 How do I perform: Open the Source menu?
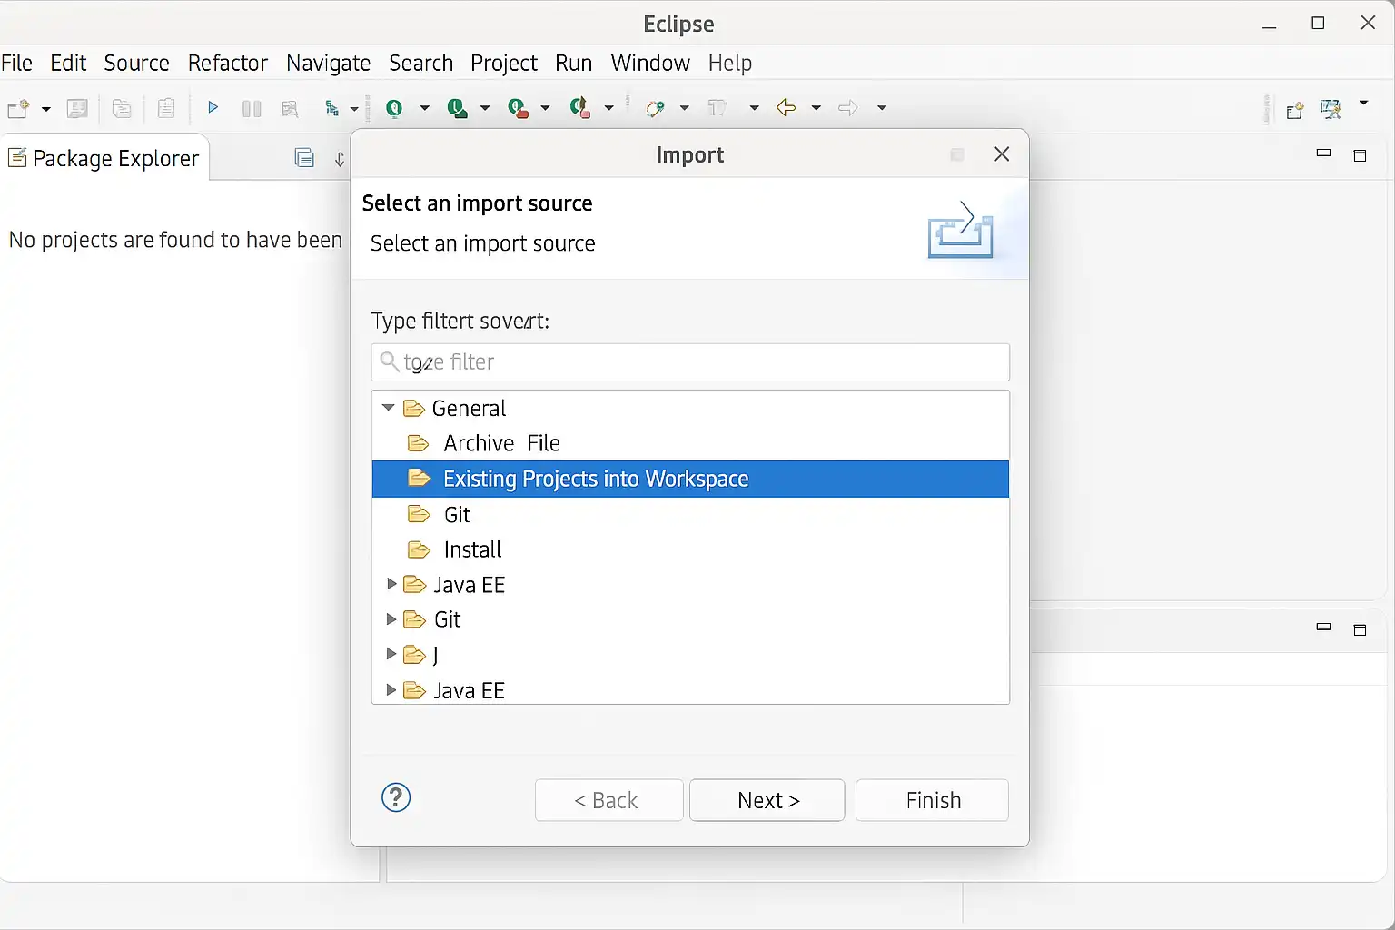point(136,63)
